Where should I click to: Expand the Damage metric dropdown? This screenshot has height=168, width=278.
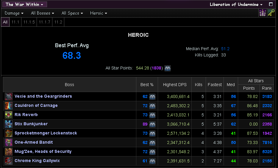(x=14, y=13)
